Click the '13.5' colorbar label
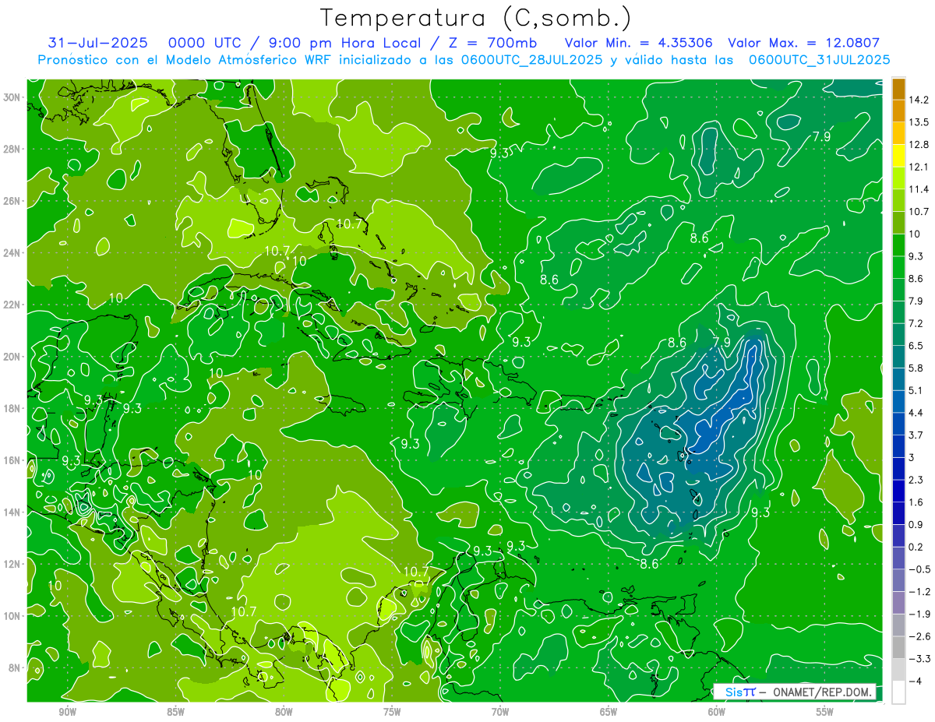 [918, 122]
